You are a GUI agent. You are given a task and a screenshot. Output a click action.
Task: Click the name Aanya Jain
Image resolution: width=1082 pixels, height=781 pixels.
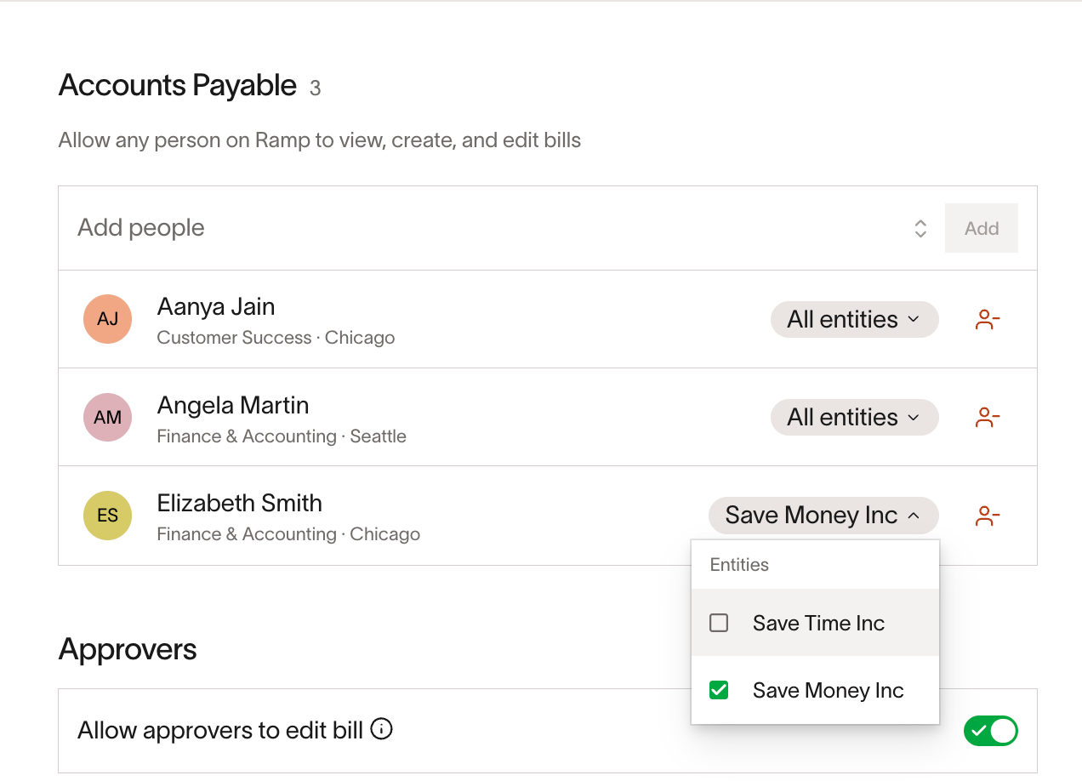tap(216, 306)
